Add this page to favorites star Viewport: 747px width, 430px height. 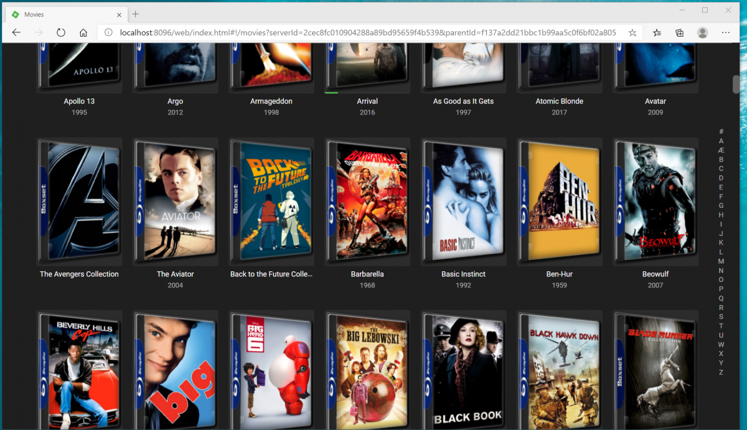point(632,32)
